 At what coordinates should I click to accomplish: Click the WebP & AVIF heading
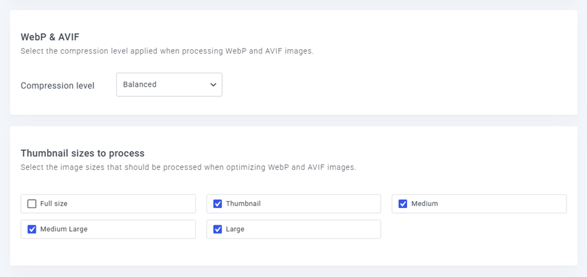tap(50, 37)
